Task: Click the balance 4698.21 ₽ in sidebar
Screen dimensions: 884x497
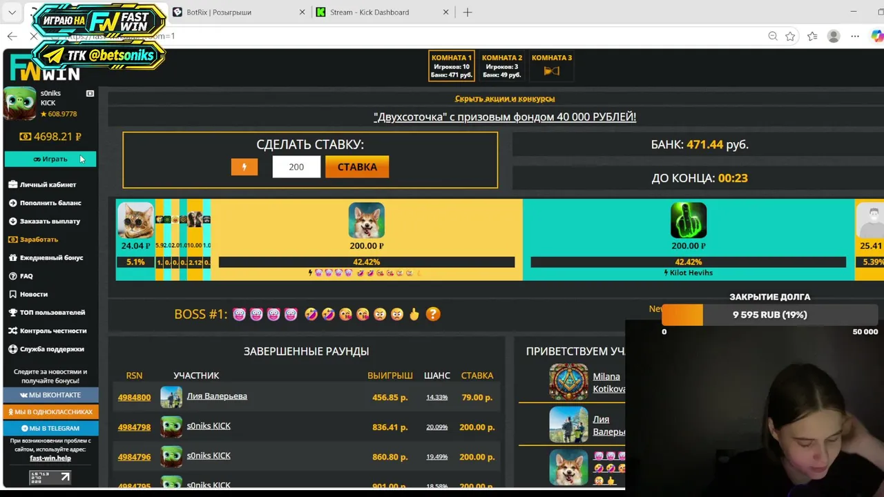Action: click(50, 137)
